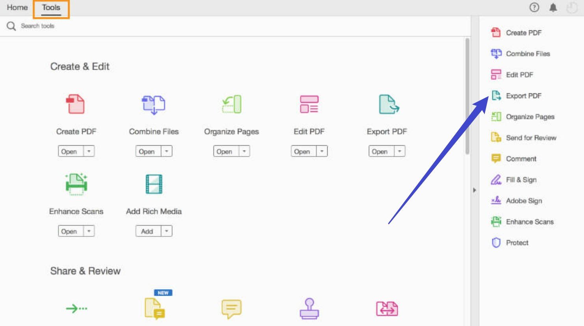Expand the Open dropdown under Create PDF
The width and height of the screenshot is (584, 326).
(x=89, y=151)
